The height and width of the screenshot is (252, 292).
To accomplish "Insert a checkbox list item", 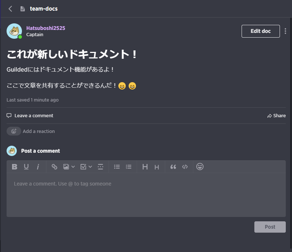I will (x=83, y=167).
